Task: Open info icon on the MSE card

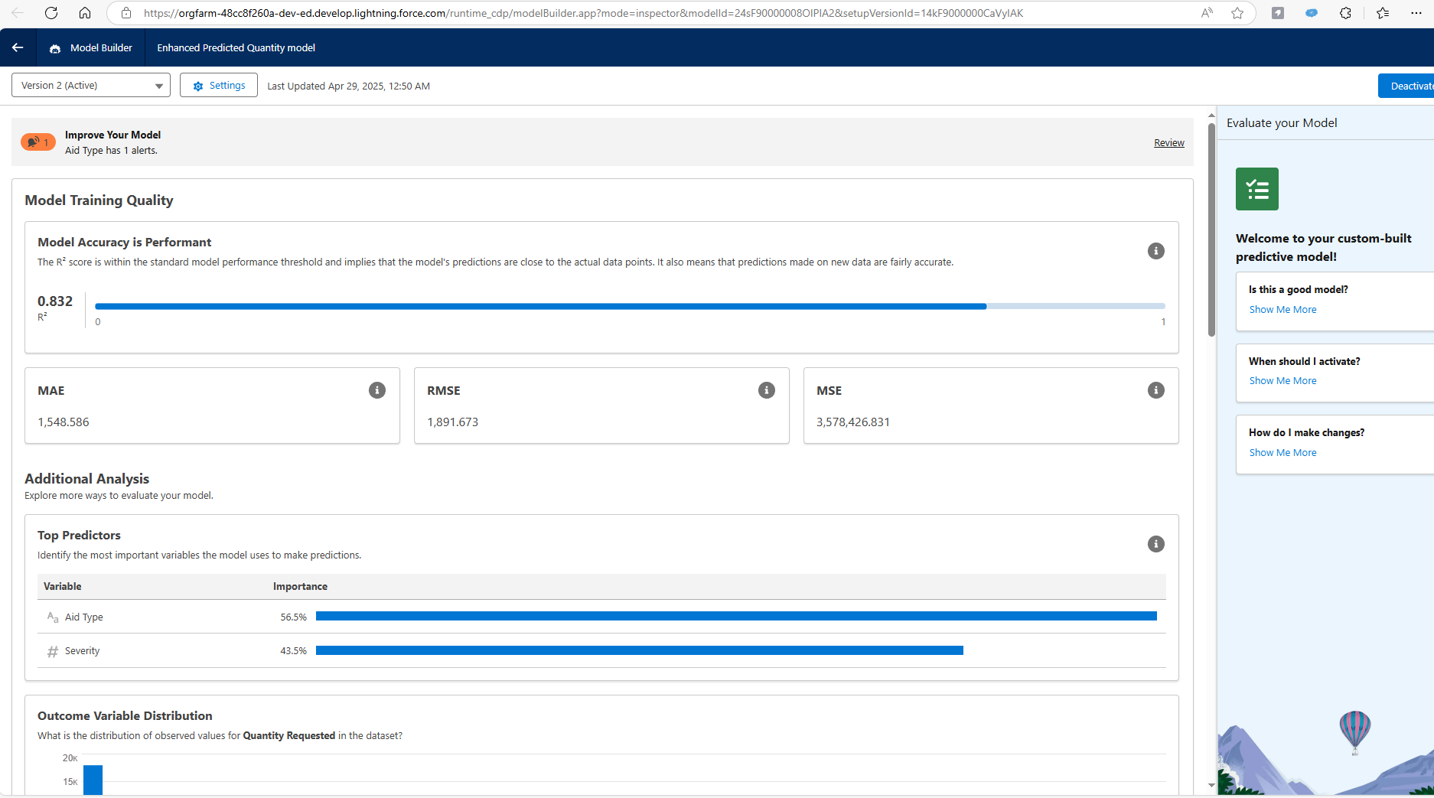Action: tap(1156, 390)
